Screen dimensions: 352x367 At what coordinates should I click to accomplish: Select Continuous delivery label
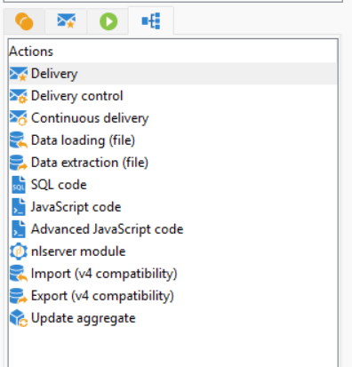[x=90, y=118]
